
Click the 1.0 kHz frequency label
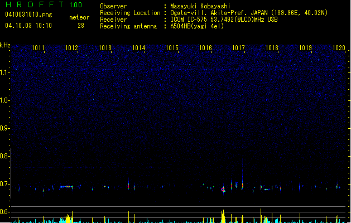tap(4, 100)
